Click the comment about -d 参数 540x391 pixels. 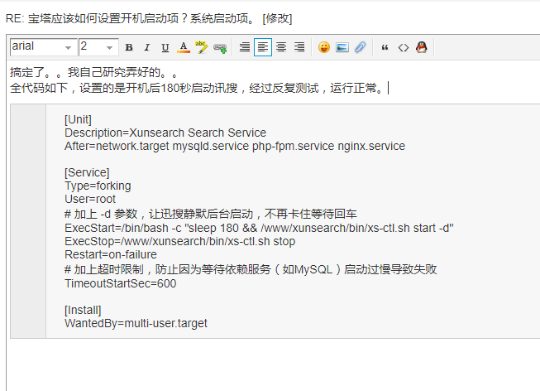(210, 214)
